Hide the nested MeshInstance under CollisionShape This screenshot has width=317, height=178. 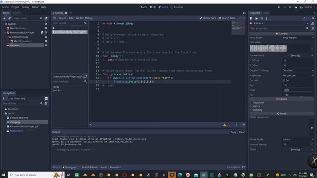(46, 41)
